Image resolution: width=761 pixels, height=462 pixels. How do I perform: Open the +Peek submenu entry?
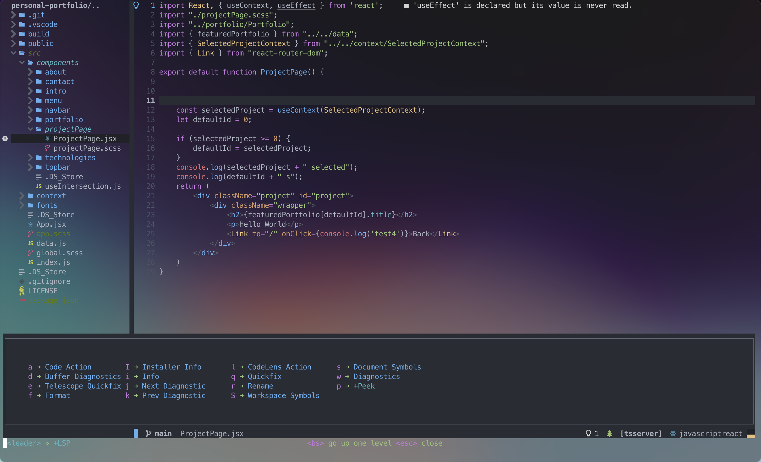pyautogui.click(x=364, y=386)
